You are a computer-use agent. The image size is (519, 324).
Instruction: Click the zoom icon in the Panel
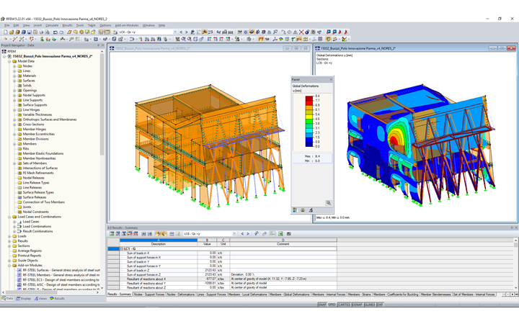[x=329, y=203]
